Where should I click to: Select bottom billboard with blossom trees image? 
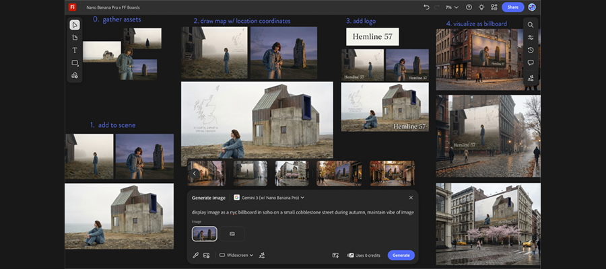pos(488,224)
